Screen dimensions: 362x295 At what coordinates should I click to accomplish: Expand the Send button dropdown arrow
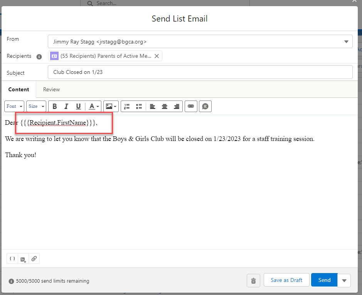click(x=343, y=280)
